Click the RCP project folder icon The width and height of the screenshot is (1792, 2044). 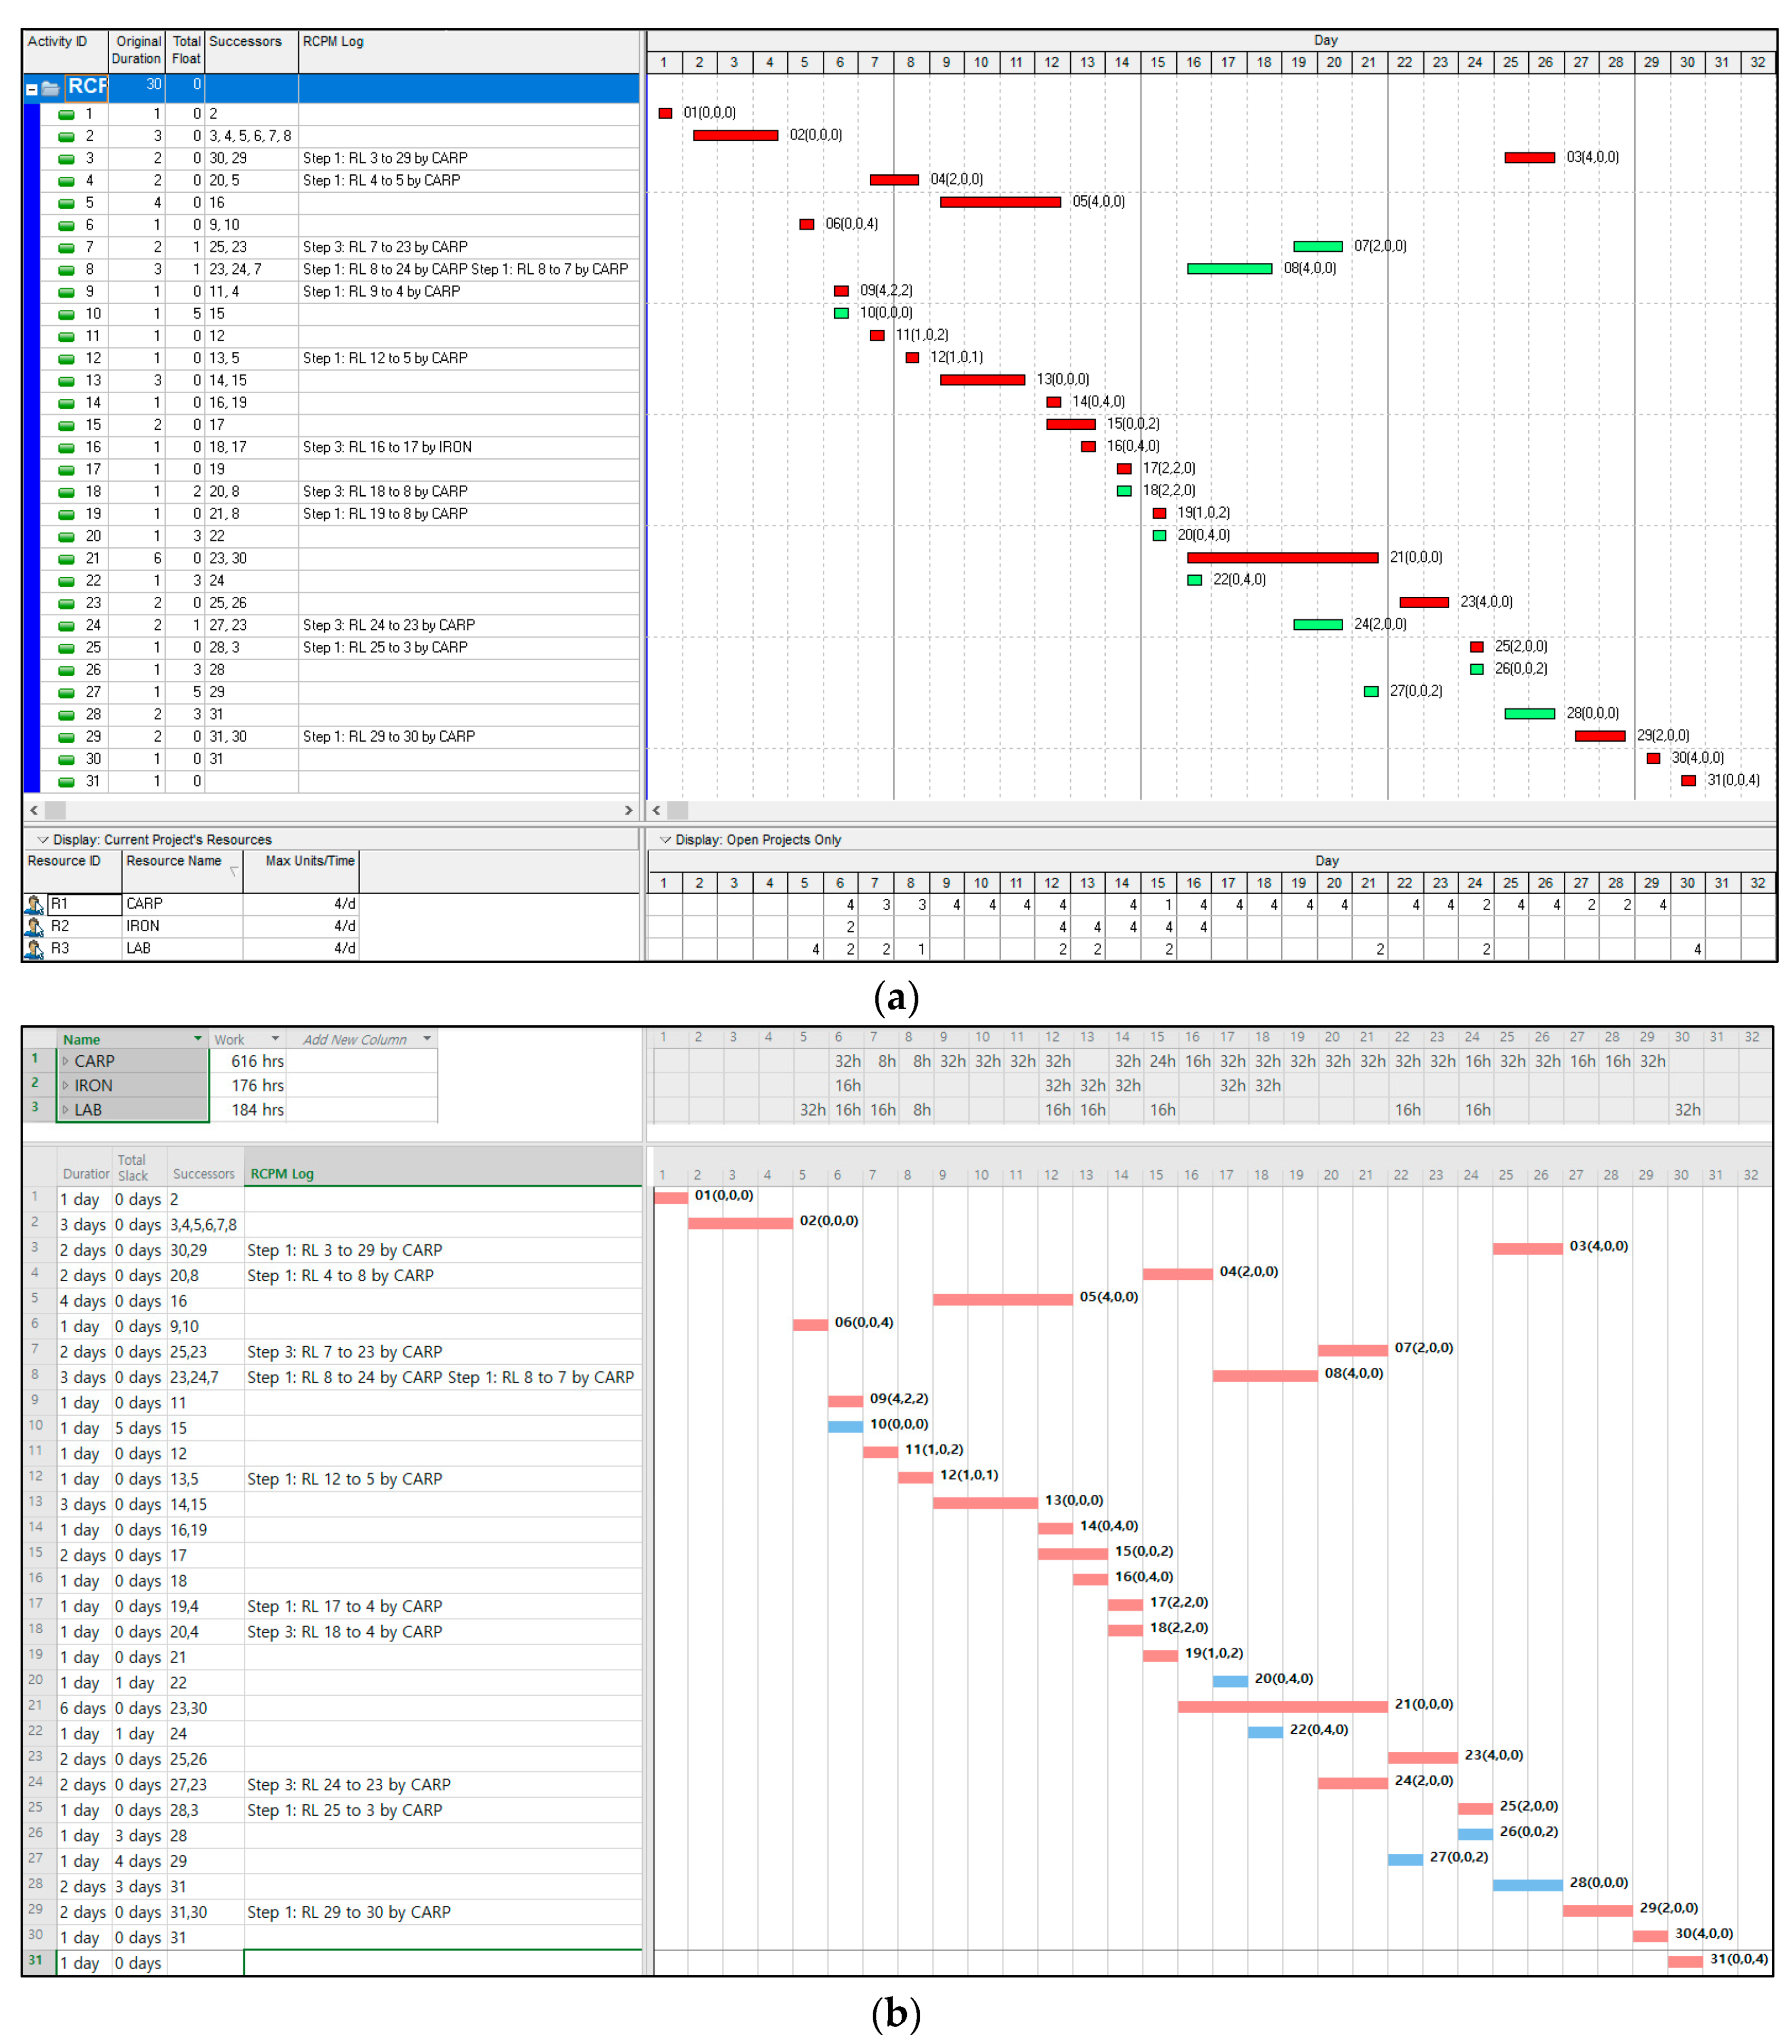point(51,89)
